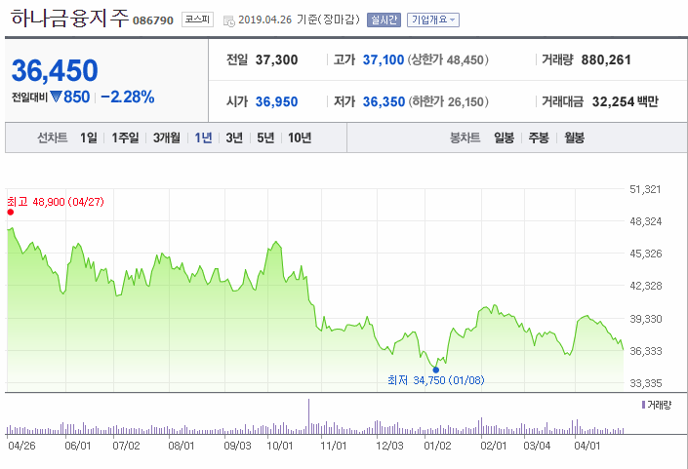This screenshot has width=688, height=469.
Task: Click the stock code 086790
Action: [153, 20]
